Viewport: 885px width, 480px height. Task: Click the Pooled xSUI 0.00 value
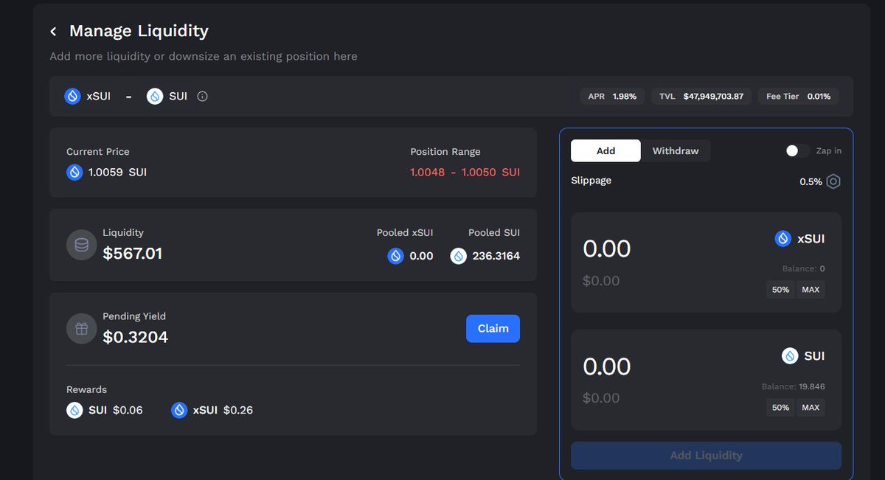tap(421, 256)
